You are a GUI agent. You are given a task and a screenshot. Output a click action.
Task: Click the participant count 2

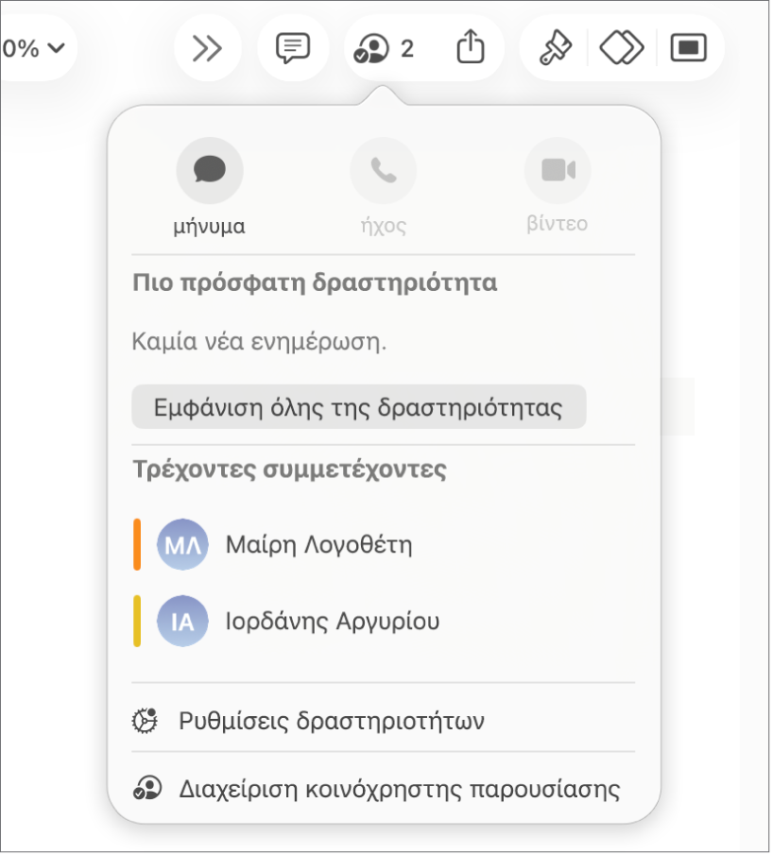(407, 49)
